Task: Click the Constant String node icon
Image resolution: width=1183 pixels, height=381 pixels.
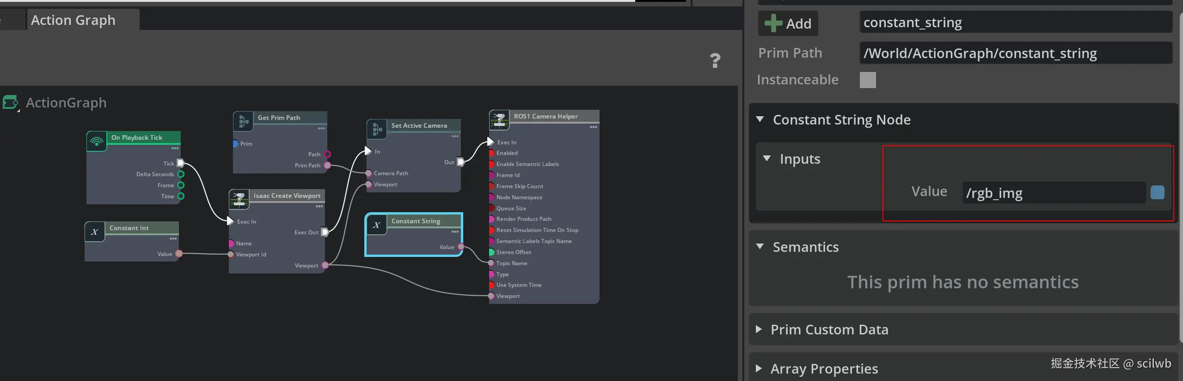Action: pyautogui.click(x=376, y=225)
